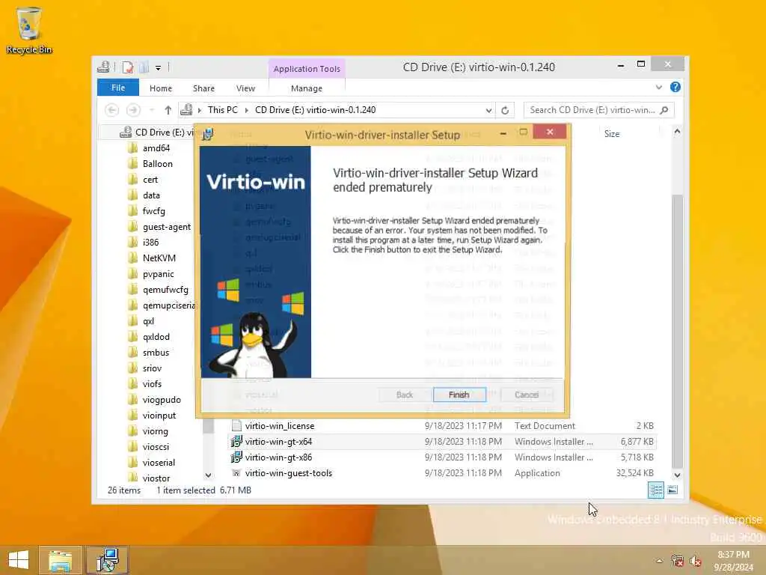Select the Balloon folder

click(157, 164)
